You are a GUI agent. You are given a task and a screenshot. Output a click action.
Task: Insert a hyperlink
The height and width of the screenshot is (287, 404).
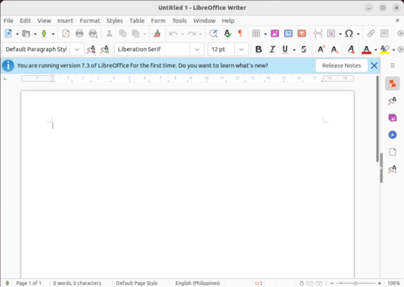pyautogui.click(x=371, y=34)
